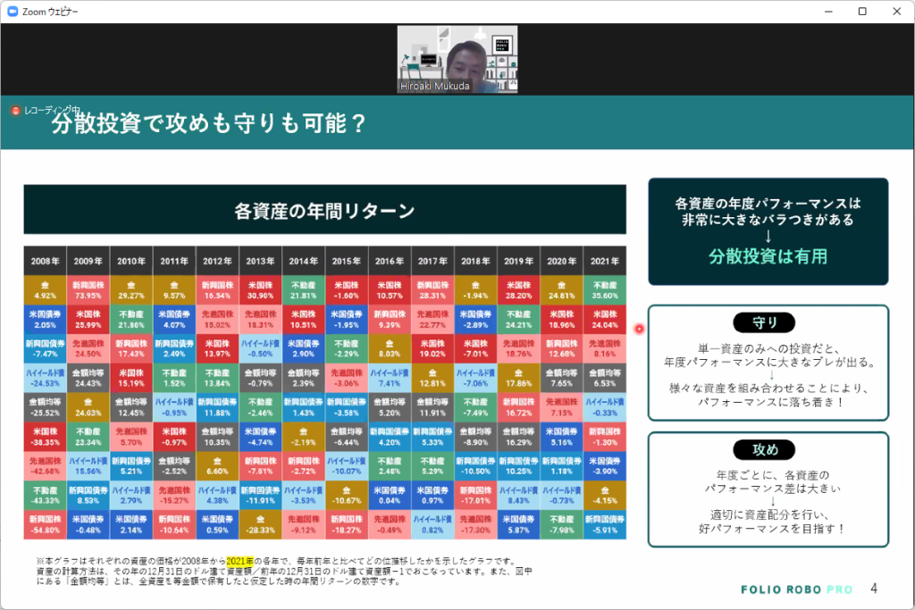Expand the 2008年 column header
This screenshot has width=915, height=610.
pyautogui.click(x=44, y=260)
